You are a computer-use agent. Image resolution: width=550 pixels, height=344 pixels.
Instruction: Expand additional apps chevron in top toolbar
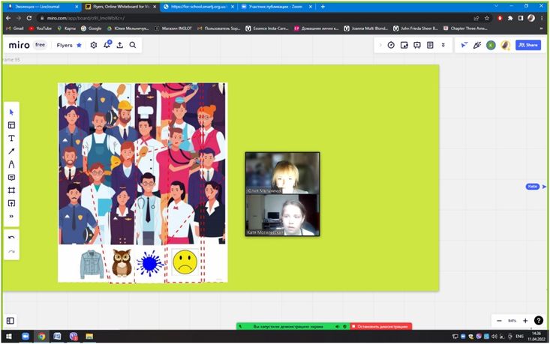(x=443, y=45)
